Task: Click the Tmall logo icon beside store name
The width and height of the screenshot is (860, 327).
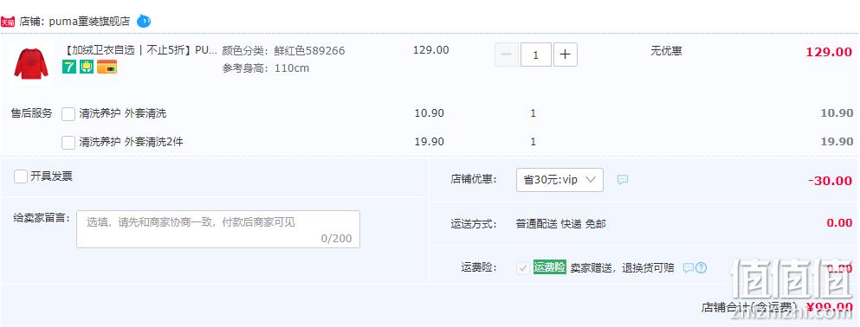Action: pyautogui.click(x=8, y=22)
